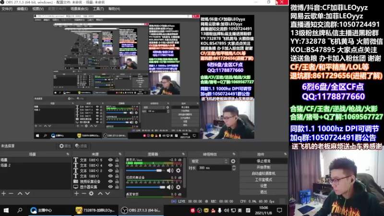Toggle eye for 显示器采集 source
Screen dimensions: 384x216
(110, 187)
